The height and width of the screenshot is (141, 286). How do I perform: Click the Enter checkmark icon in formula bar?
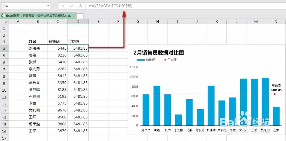(x=72, y=6)
